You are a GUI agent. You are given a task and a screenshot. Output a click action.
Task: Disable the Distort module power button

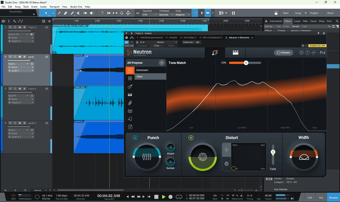click(x=191, y=138)
